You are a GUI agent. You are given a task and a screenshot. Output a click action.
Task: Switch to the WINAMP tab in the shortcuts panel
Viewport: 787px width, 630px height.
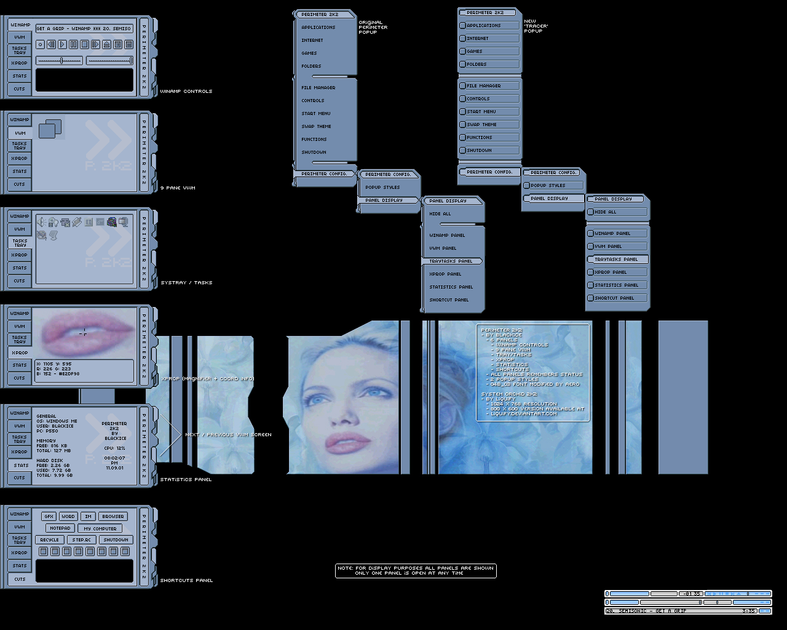pos(20,514)
